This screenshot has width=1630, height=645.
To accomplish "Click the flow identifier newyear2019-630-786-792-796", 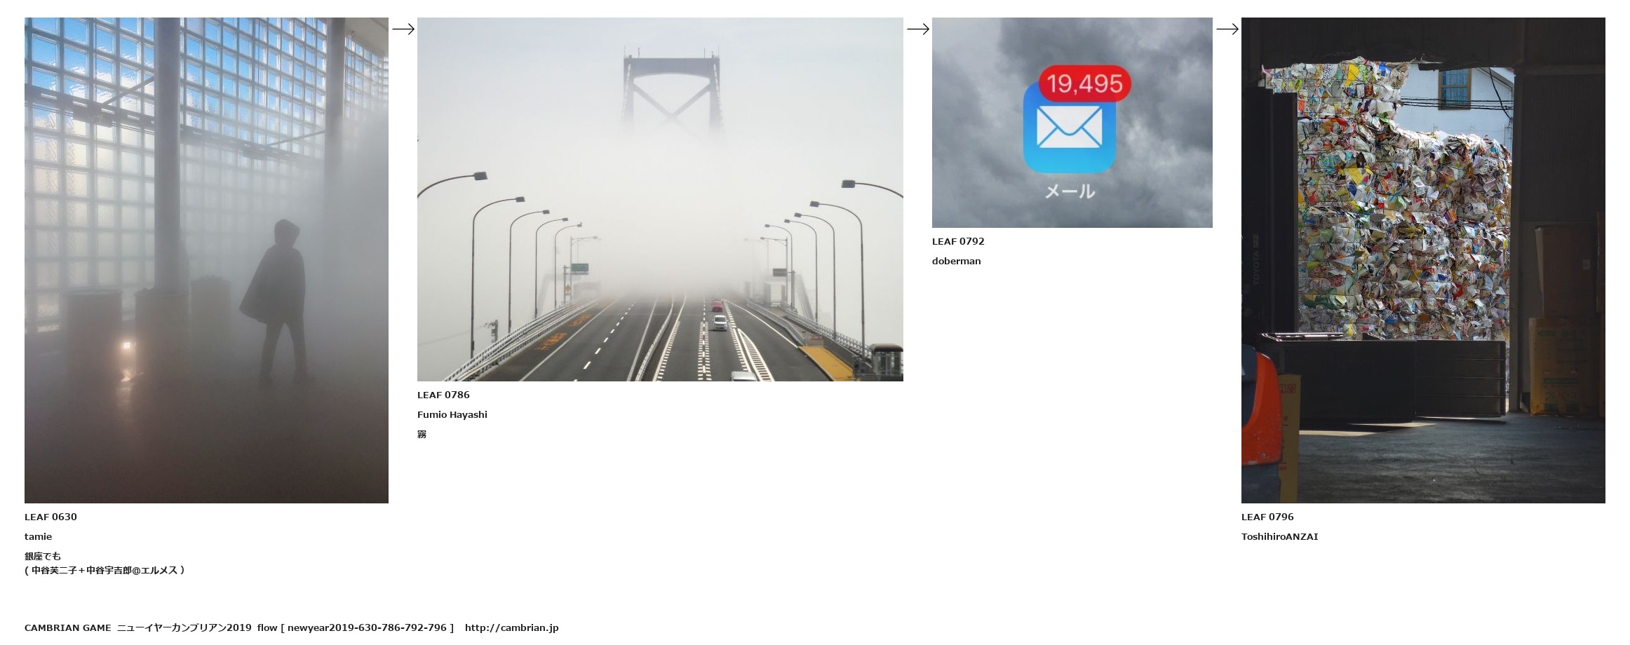I will coord(367,627).
